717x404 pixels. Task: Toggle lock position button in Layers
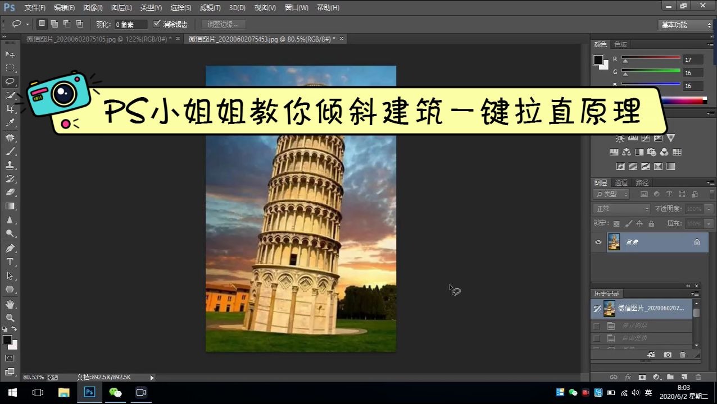click(639, 223)
